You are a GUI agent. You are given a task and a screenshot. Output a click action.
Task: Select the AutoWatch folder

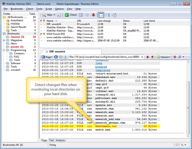click(17, 20)
